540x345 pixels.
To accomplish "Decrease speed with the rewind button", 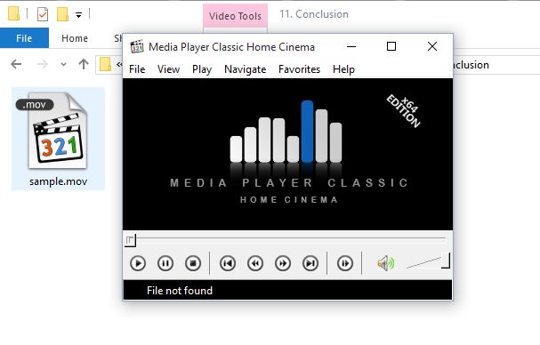I will pos(255,263).
